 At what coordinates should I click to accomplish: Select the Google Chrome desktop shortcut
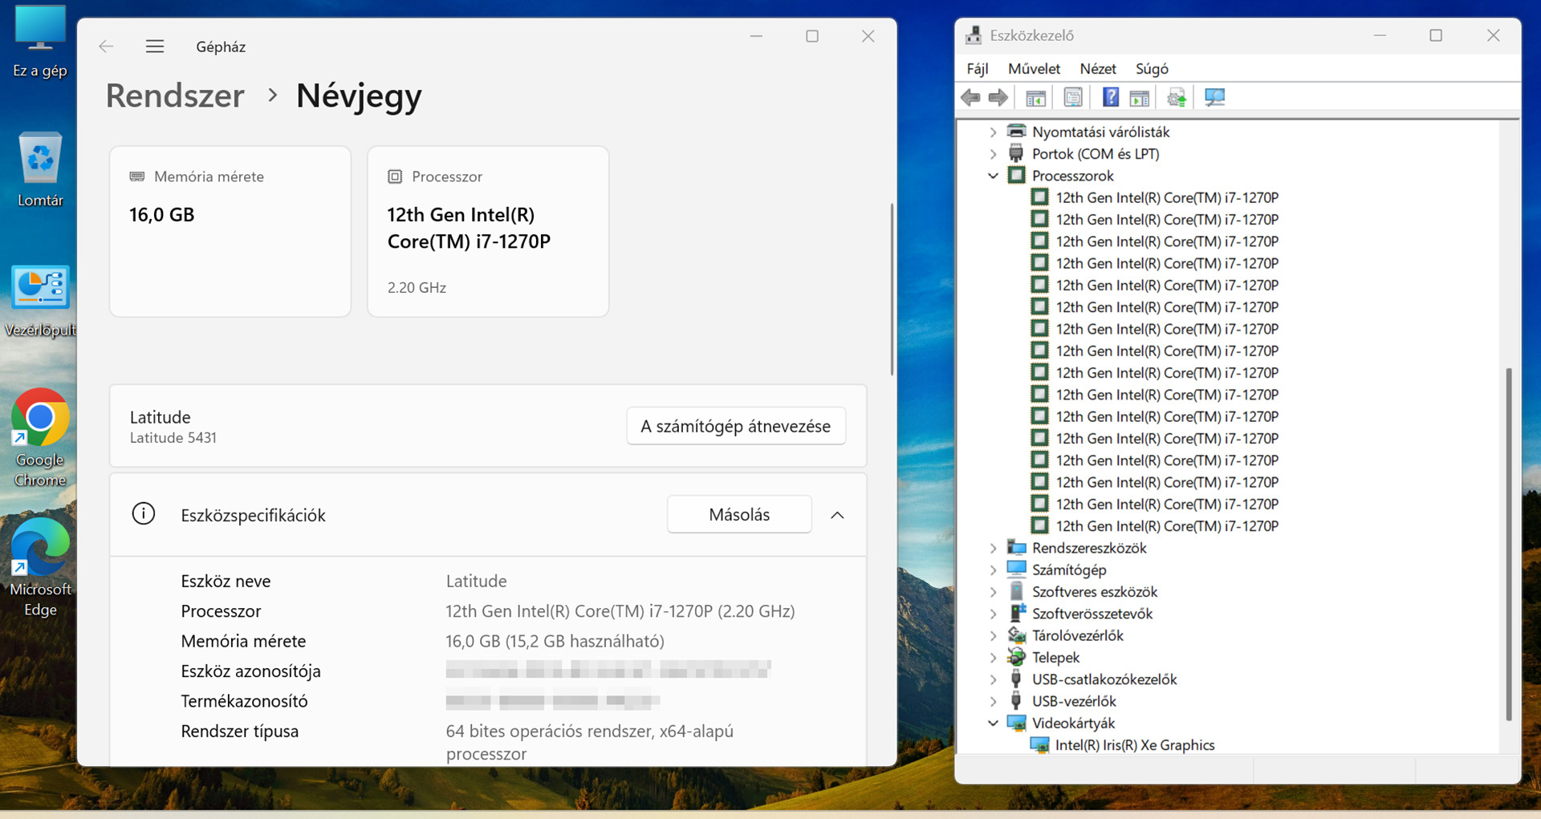[40, 438]
